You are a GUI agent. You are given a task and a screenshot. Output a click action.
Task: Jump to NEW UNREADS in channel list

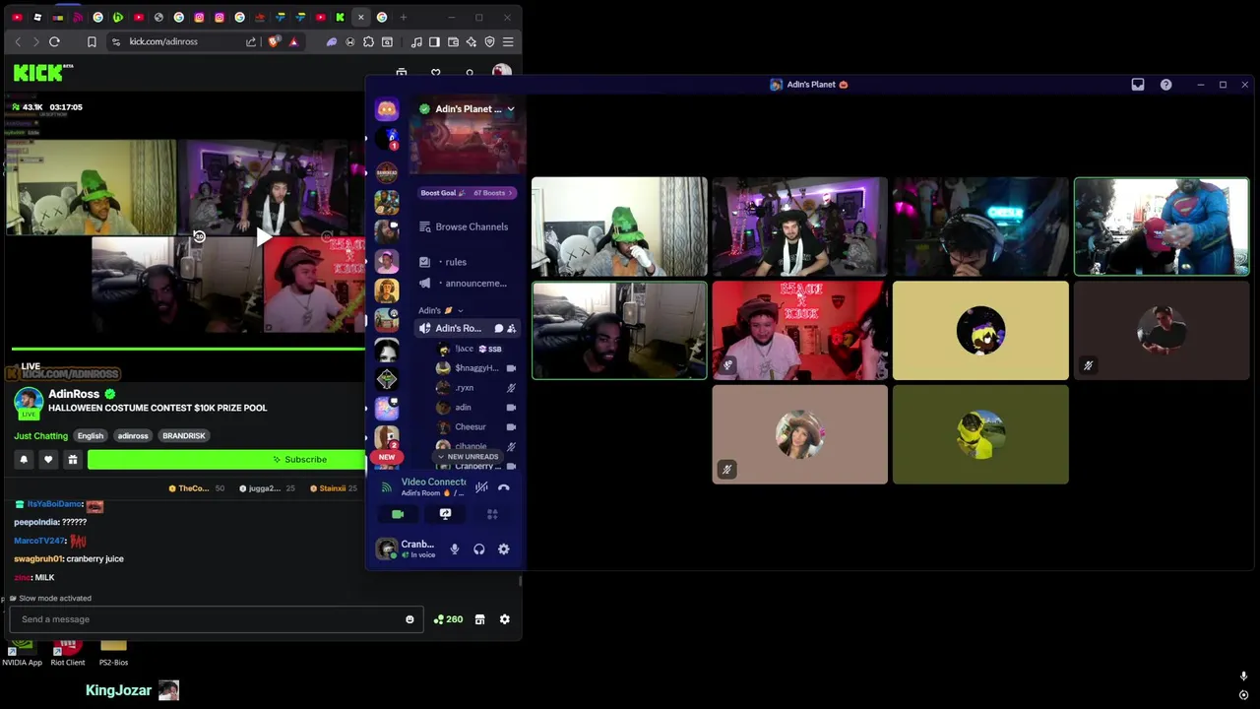(x=469, y=457)
